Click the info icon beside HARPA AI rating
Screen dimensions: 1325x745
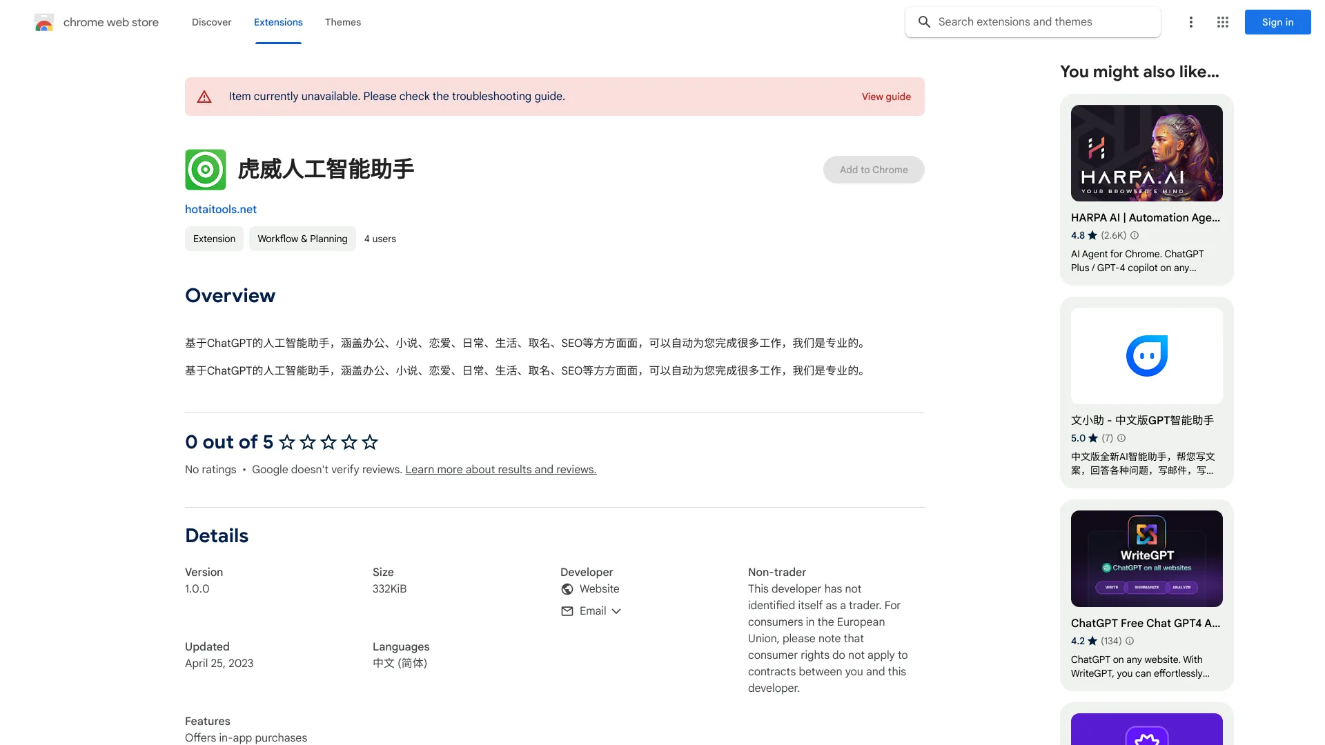(1135, 235)
